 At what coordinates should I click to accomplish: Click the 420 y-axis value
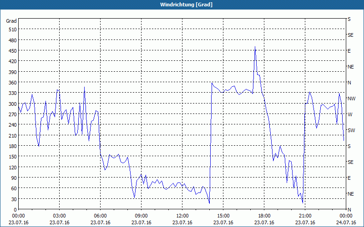[13, 61]
